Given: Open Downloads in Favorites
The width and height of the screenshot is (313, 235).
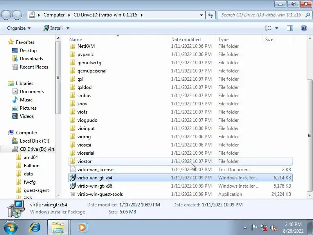Looking at the screenshot, I should 31,59.
